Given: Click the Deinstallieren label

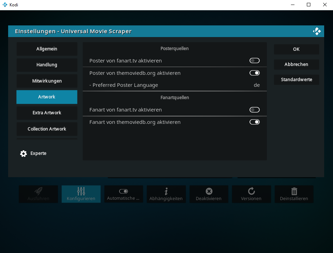Looking at the screenshot, I should (x=294, y=199).
